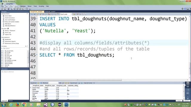Screen dimensions: 191x107
Task: Open Google Chrome from the taskbar
Action: tap(24, 105)
